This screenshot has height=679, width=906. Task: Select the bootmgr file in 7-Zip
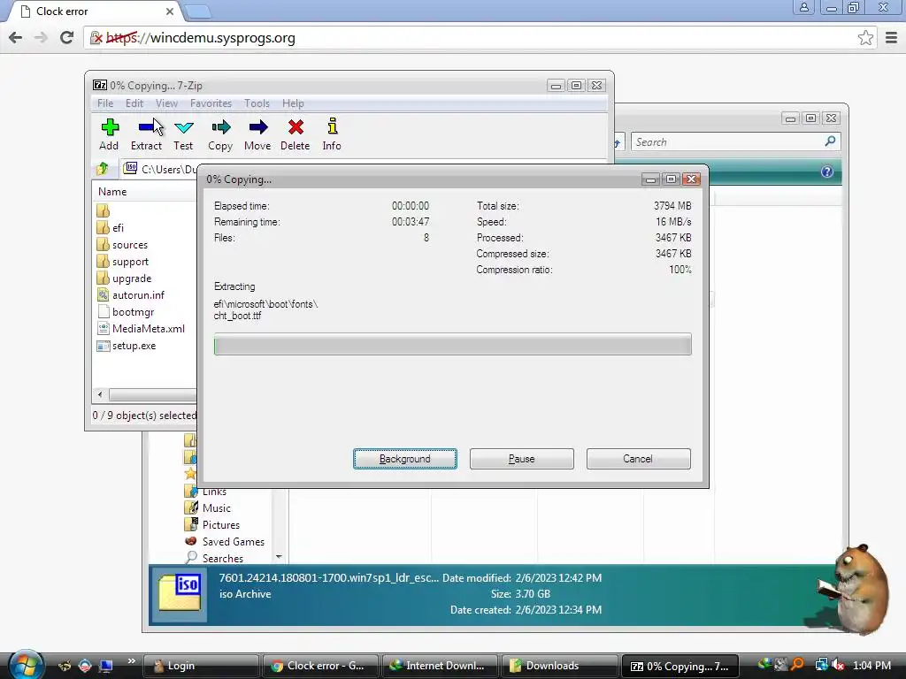point(133,312)
